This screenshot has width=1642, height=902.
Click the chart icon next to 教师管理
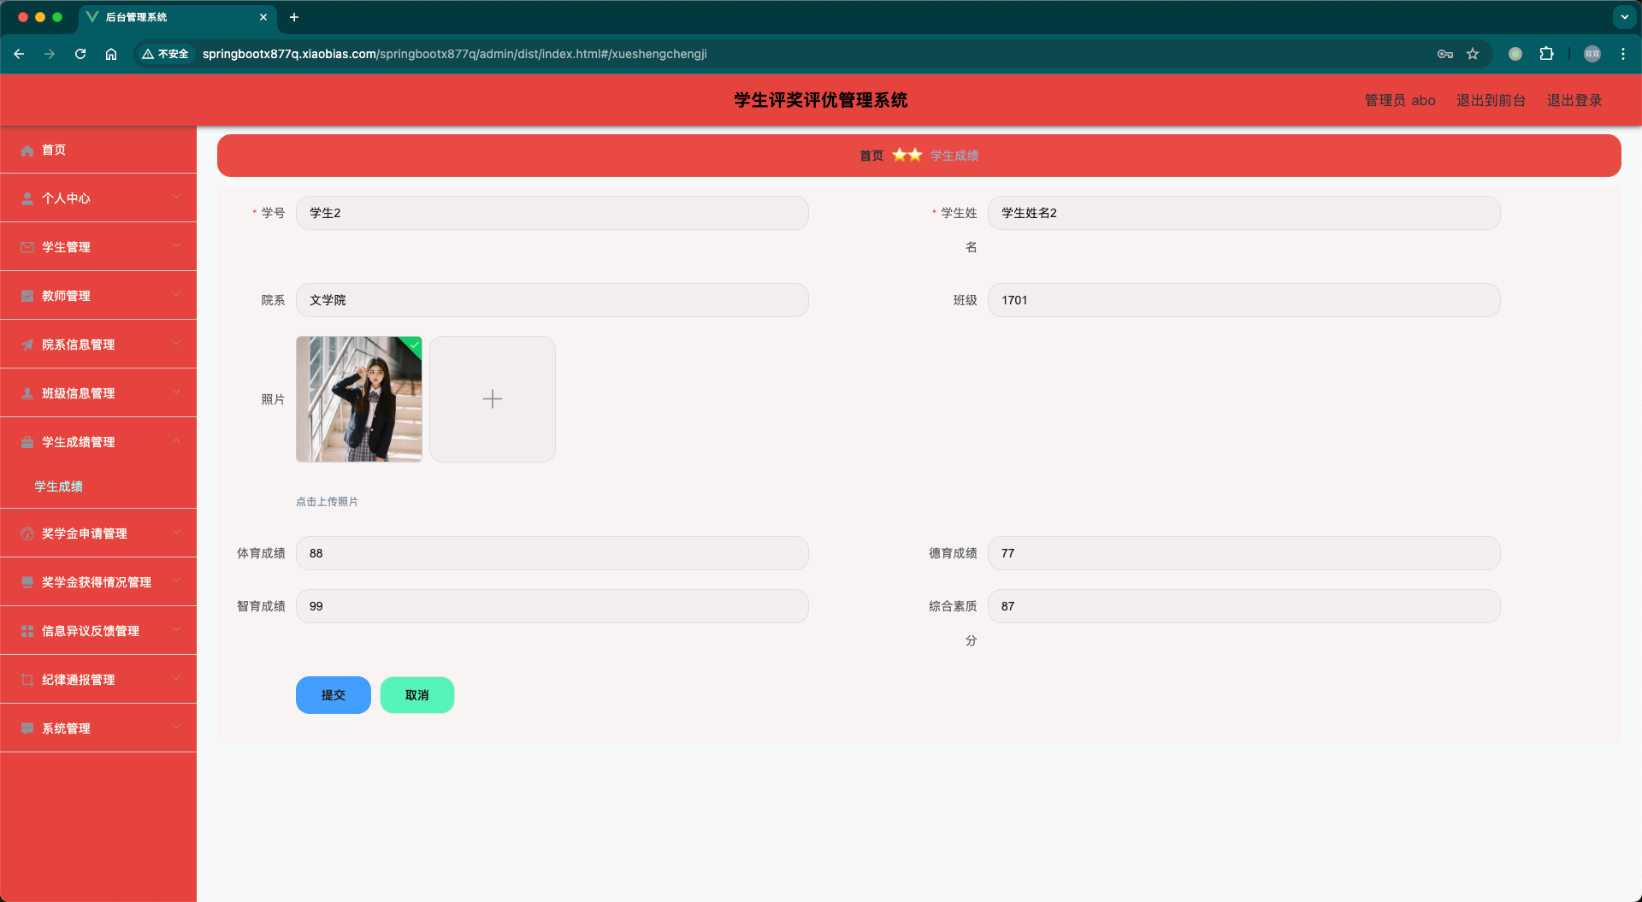[x=27, y=296]
